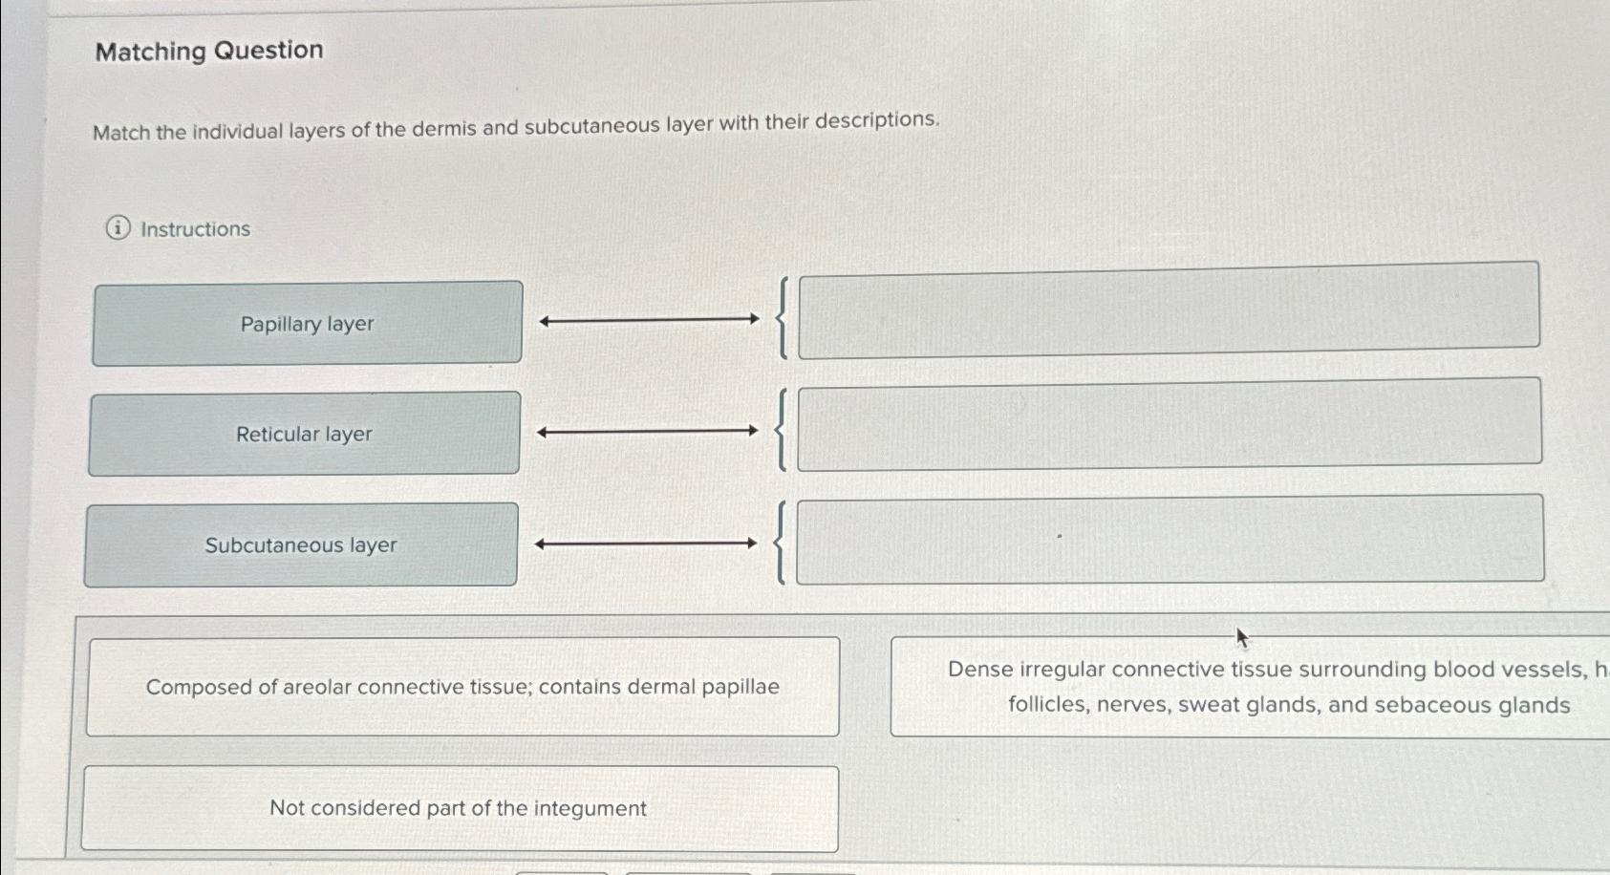Viewport: 1610px width, 875px height.
Task: Click the circled info icon beside Instructions
Action: click(115, 228)
